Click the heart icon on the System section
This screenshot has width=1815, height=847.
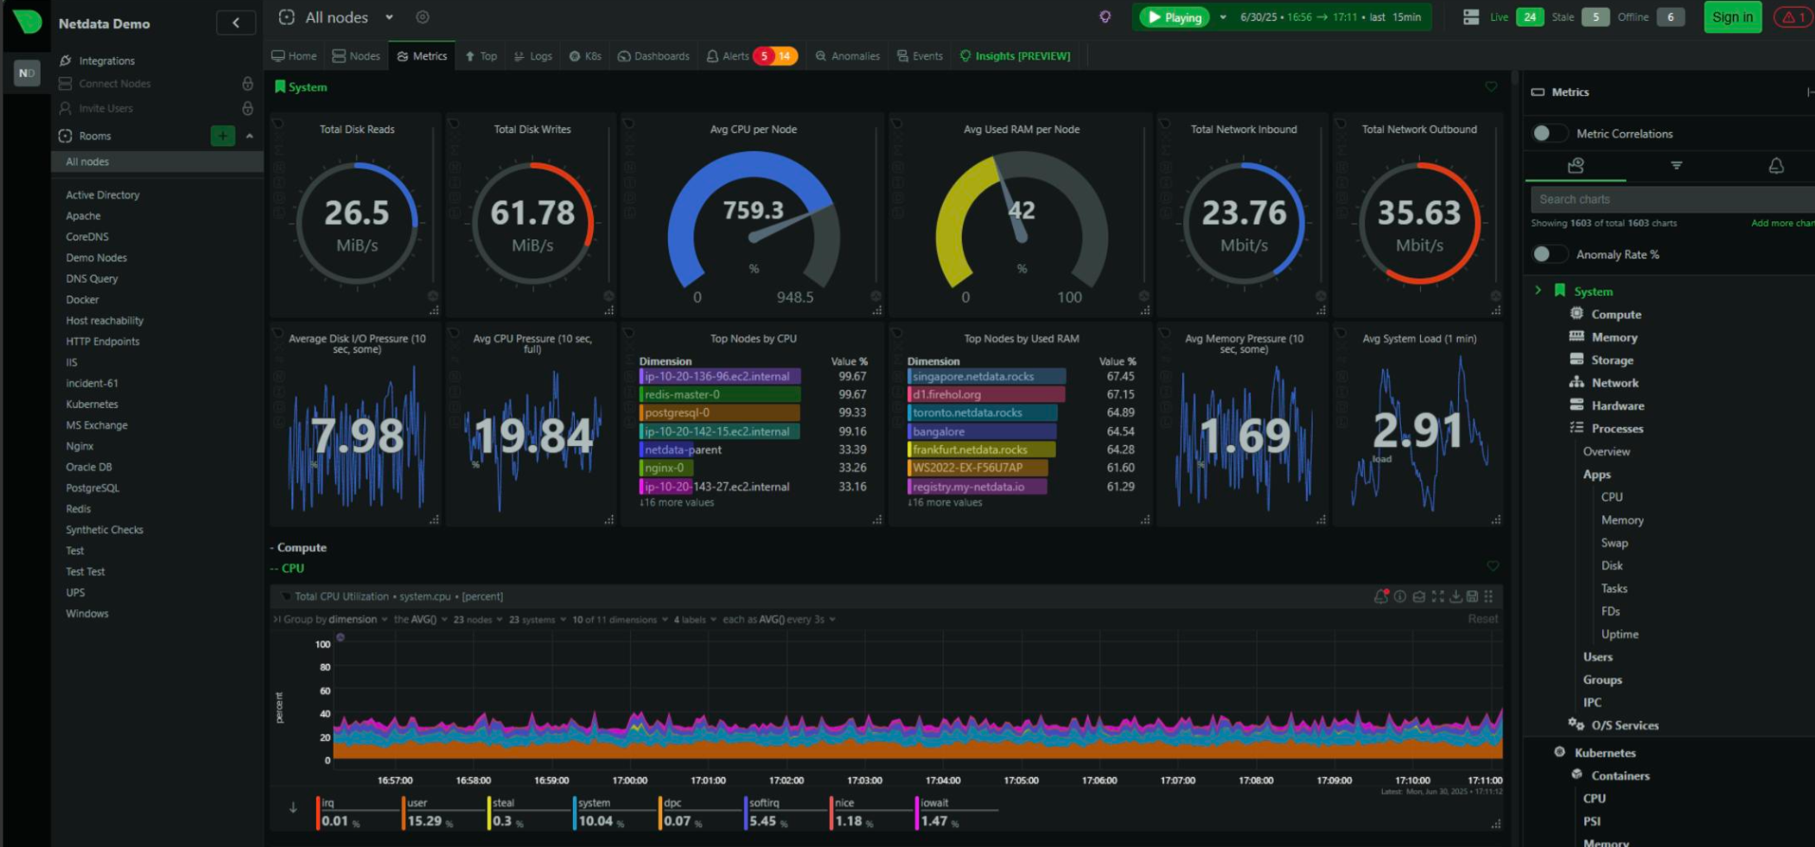(x=1491, y=86)
